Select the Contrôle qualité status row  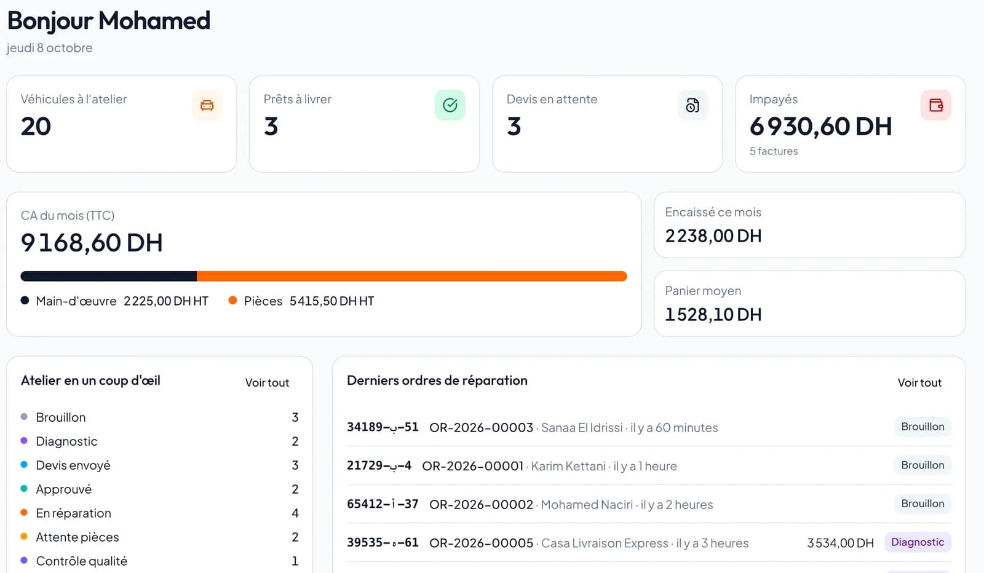coord(159,561)
